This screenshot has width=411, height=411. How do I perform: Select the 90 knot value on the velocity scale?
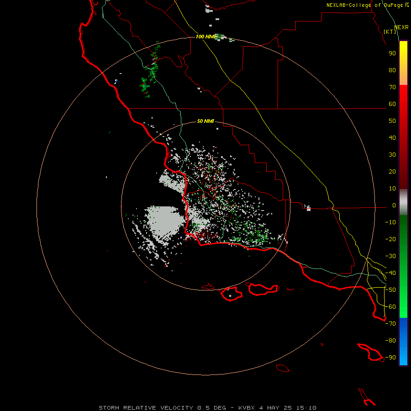click(392, 53)
